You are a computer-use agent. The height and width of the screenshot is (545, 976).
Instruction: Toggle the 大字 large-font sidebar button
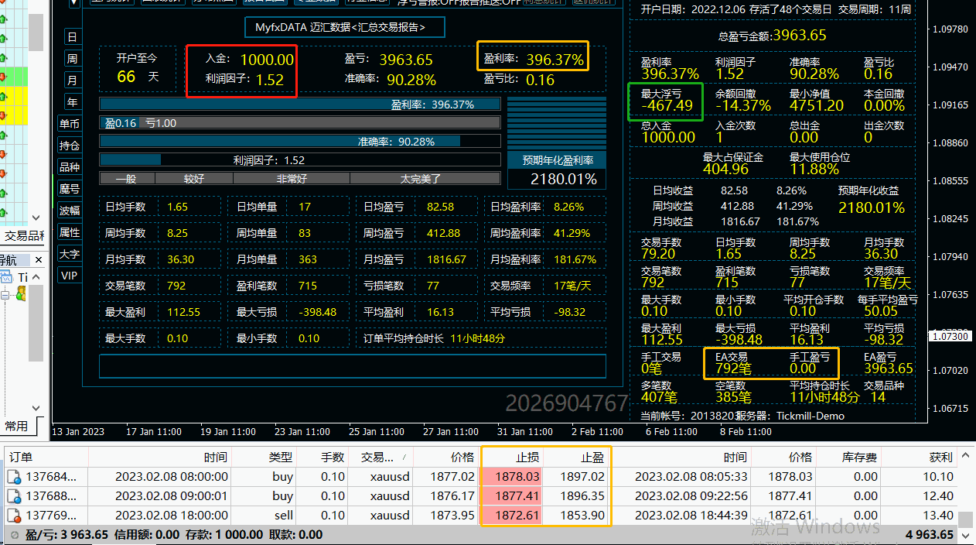coord(70,254)
